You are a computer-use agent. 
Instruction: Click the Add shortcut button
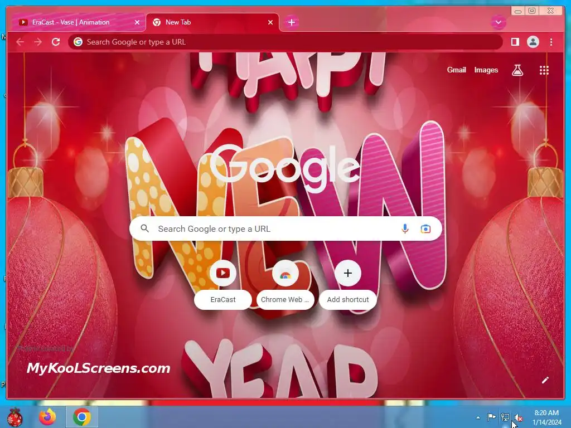coord(348,285)
